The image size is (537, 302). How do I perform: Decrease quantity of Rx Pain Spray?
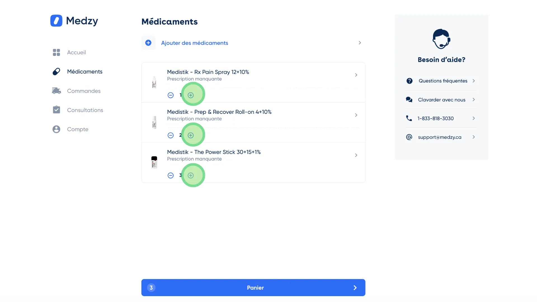(x=171, y=95)
